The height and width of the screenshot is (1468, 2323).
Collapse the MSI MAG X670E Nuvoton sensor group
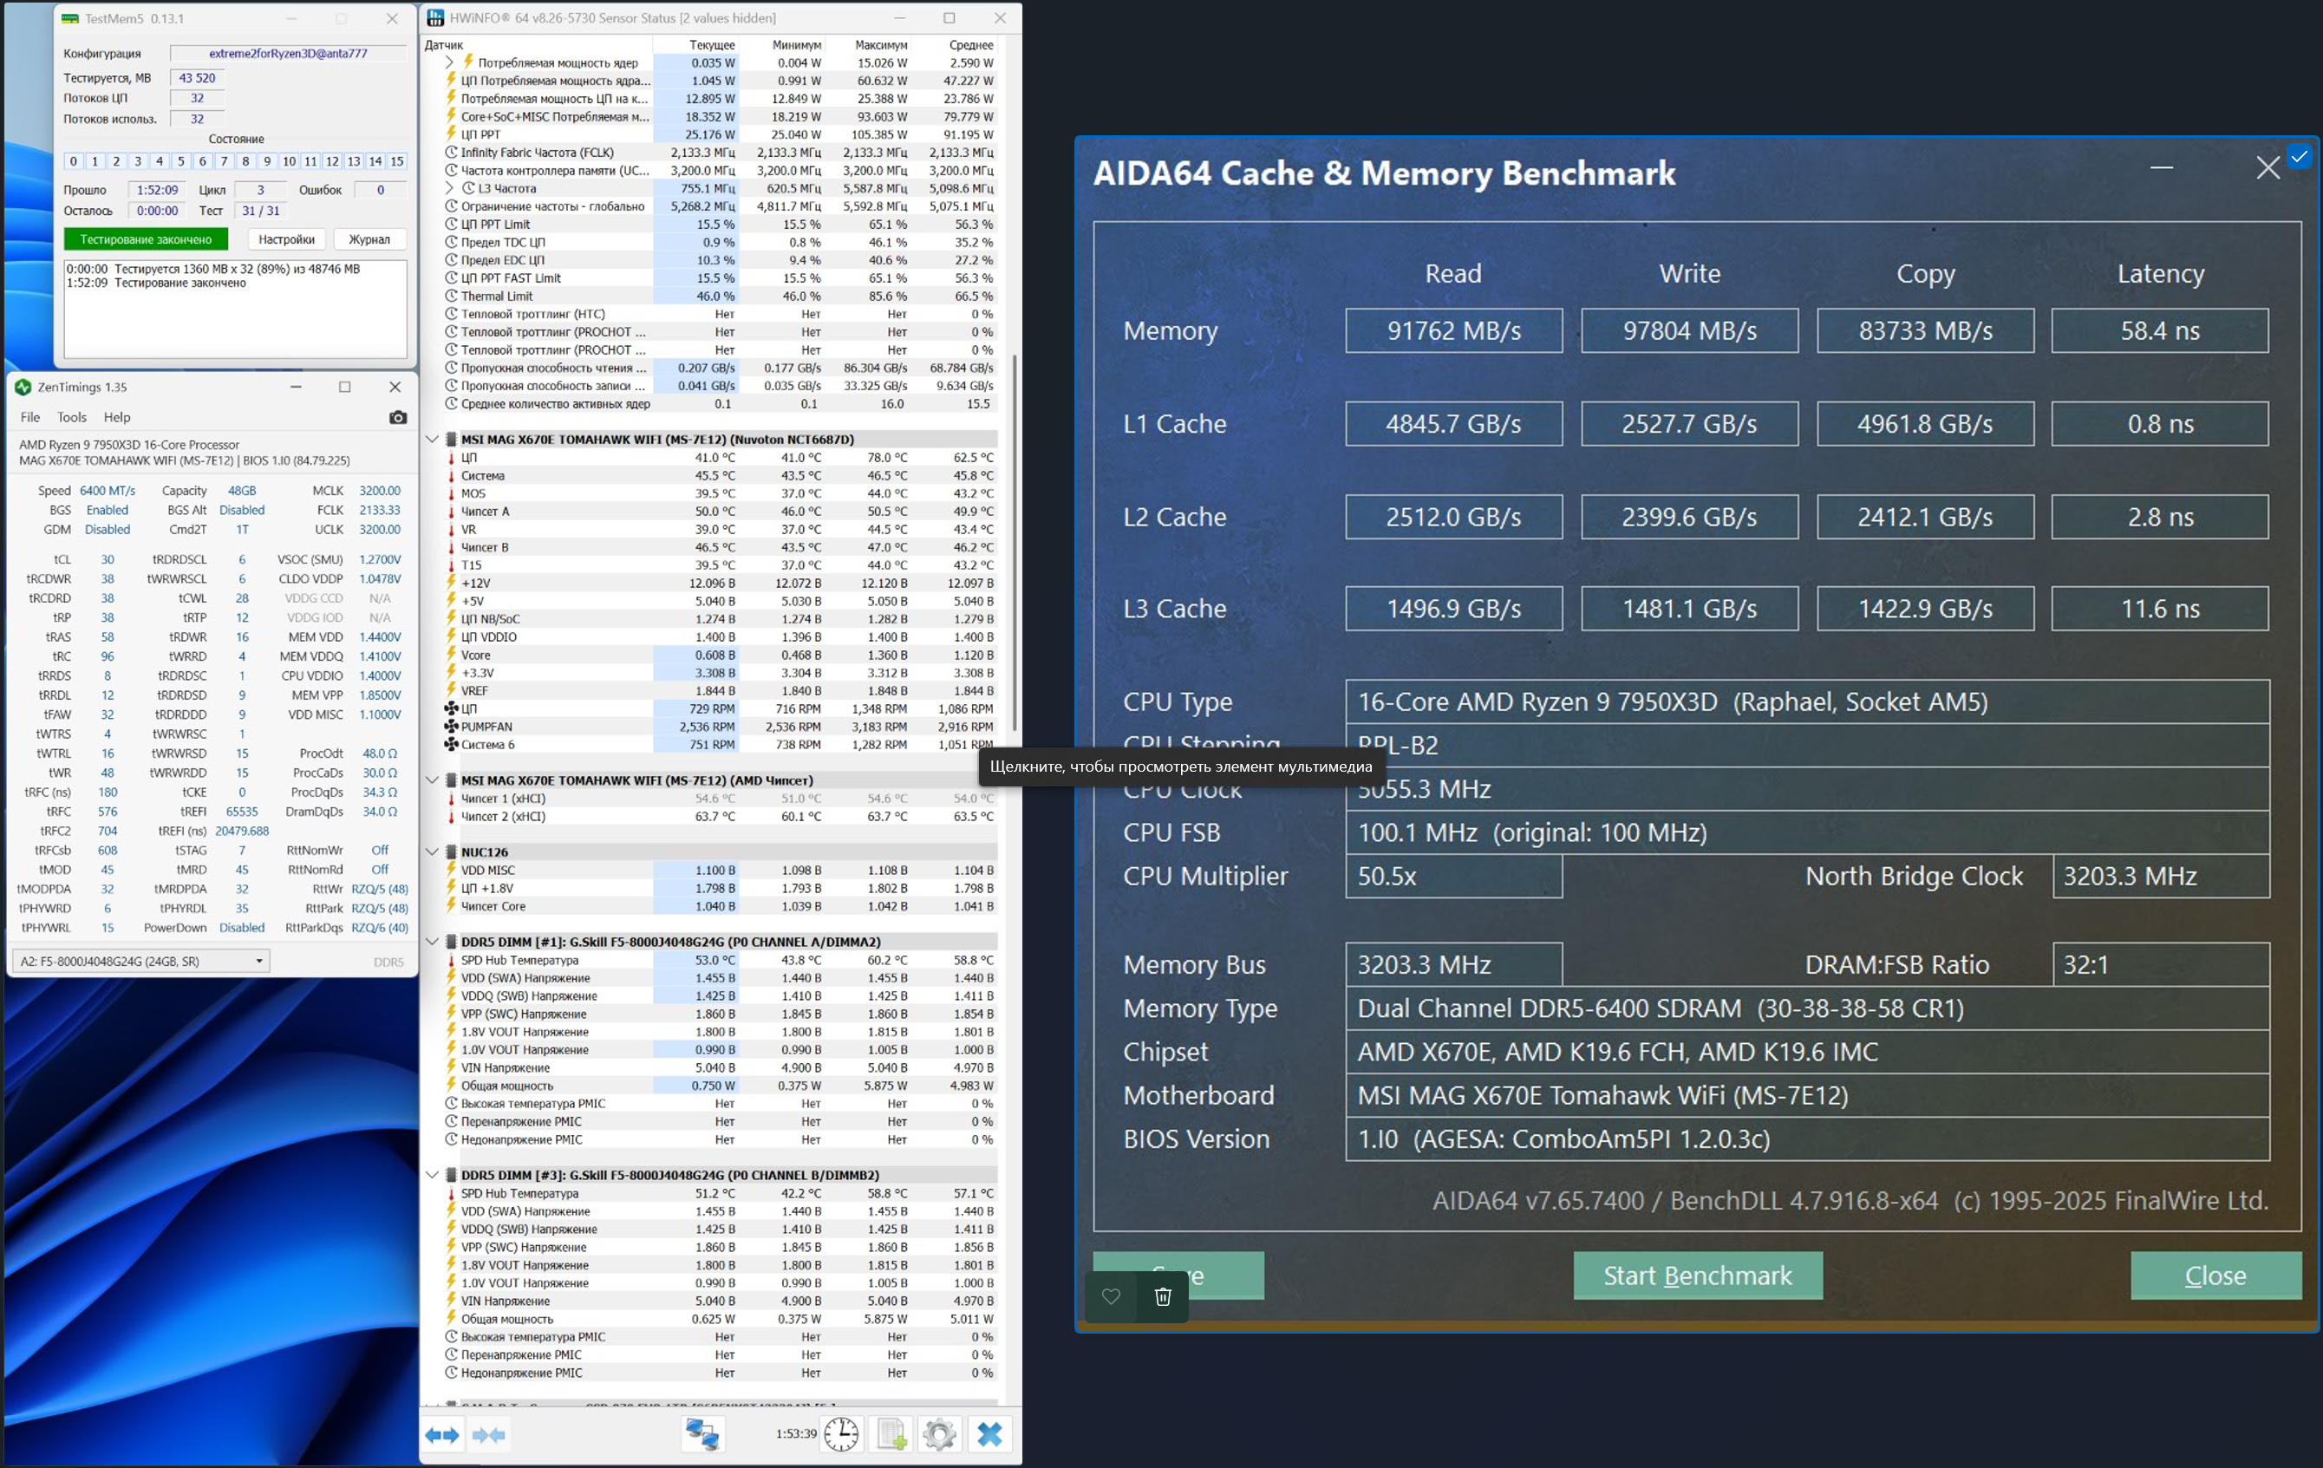[432, 439]
